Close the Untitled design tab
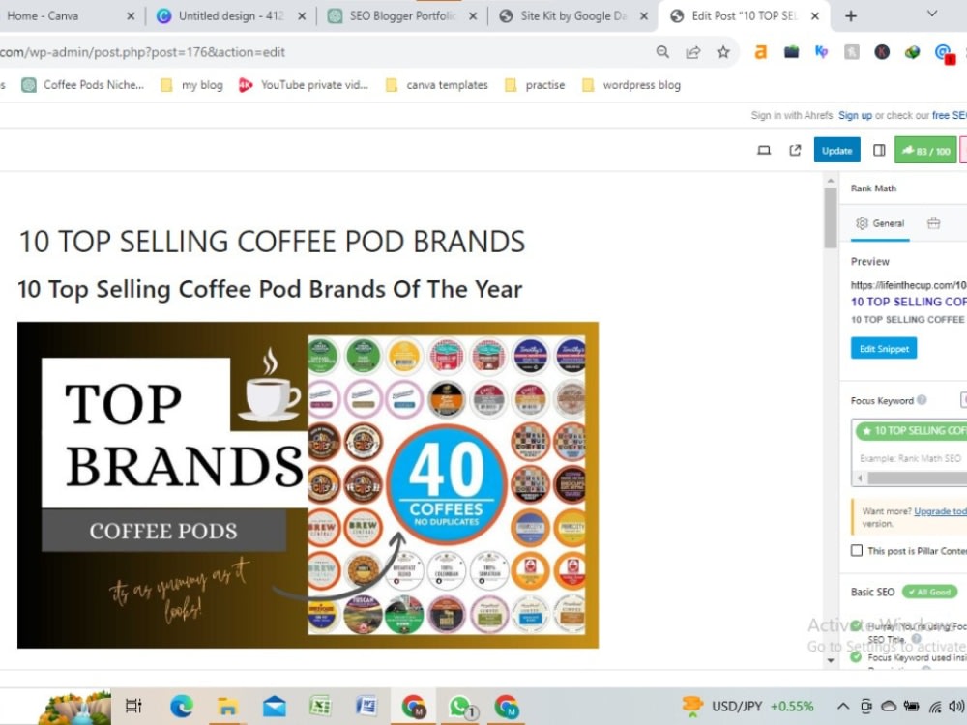The height and width of the screenshot is (725, 967). tap(302, 16)
